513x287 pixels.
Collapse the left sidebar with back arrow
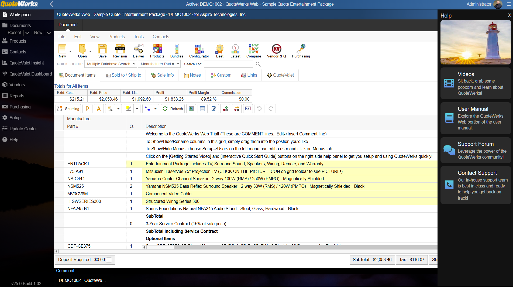(51, 4)
